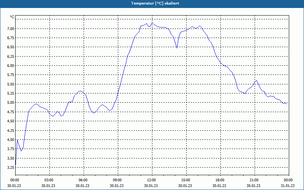Click the 12:00 time axis label
Viewport: 304px width, 190px height.
pyautogui.click(x=152, y=180)
